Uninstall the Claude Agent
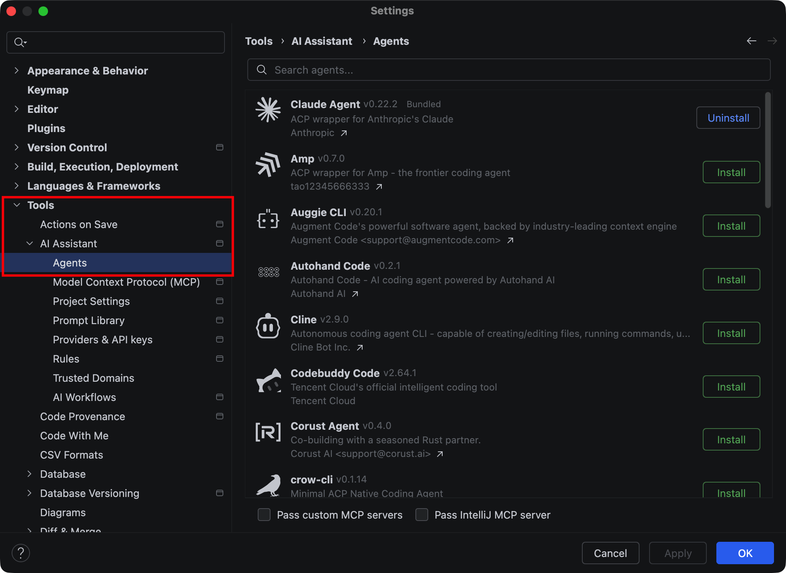The image size is (786, 573). pyautogui.click(x=728, y=118)
